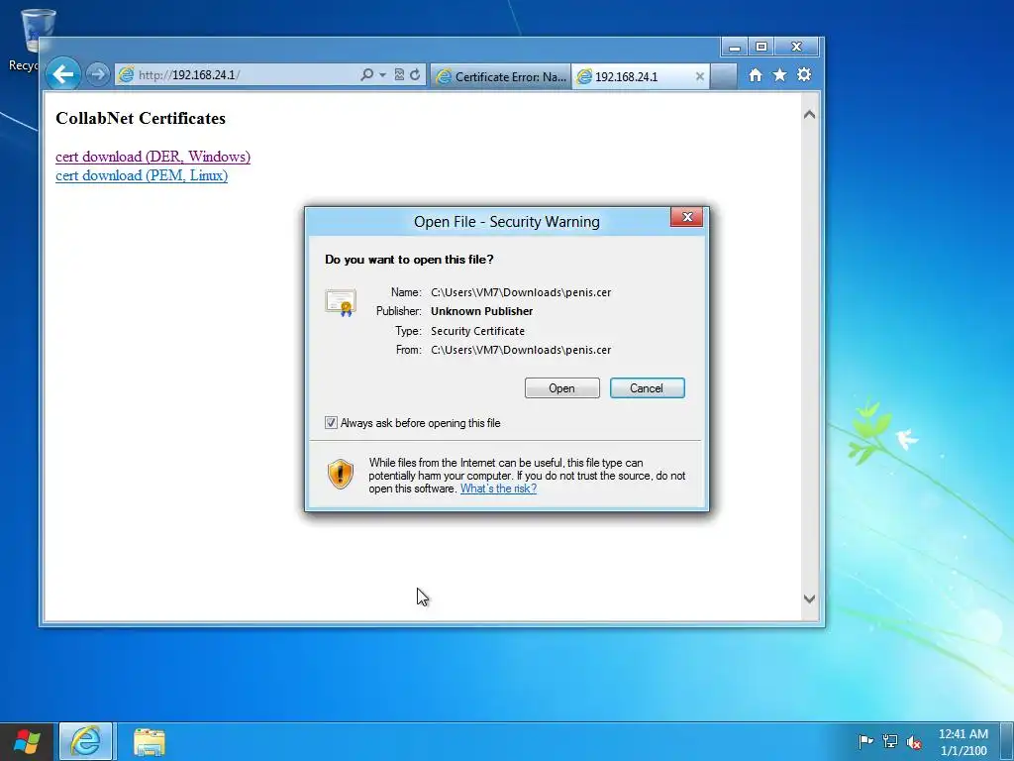This screenshot has height=761, width=1014.
Task: Open the Windows Start menu
Action: coord(27,741)
